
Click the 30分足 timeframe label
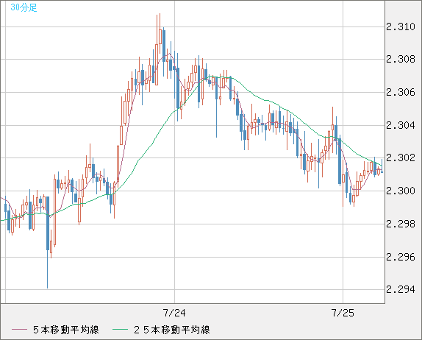24,7
